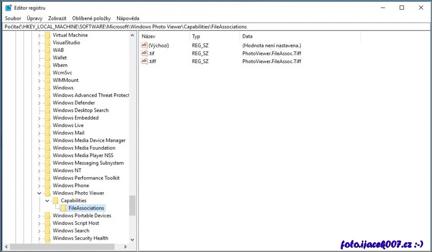The height and width of the screenshot is (252, 432).
Task: Select the (Výchozí) default value icon
Action: (x=144, y=46)
